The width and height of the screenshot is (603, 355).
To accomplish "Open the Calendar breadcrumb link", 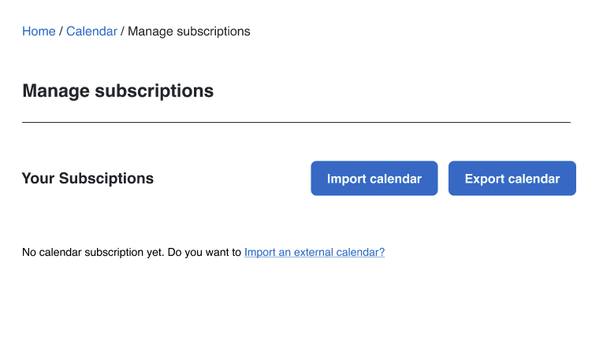I will pyautogui.click(x=91, y=31).
